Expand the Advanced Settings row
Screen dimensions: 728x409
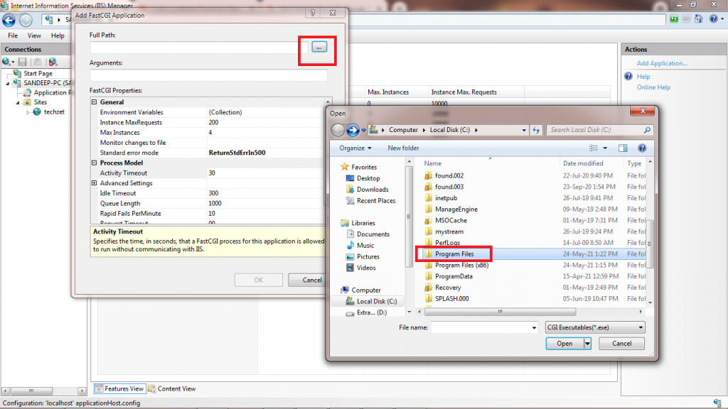click(95, 183)
